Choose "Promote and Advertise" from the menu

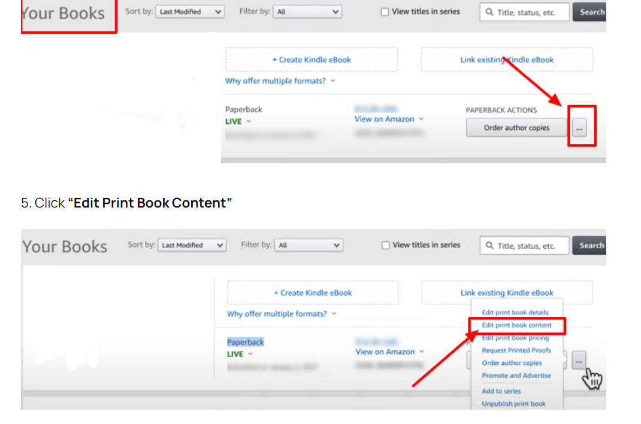point(516,375)
